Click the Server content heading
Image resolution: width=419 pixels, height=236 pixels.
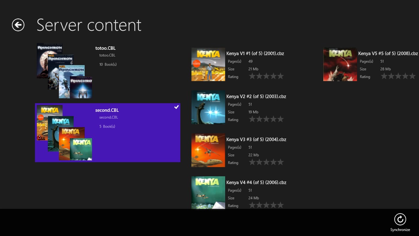[89, 25]
